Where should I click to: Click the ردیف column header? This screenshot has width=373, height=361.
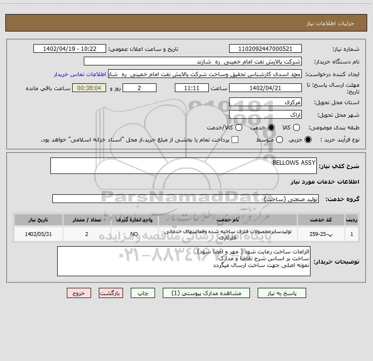click(x=352, y=220)
